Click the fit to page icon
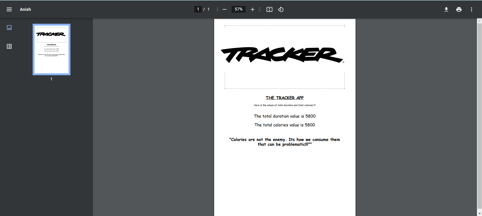The height and width of the screenshot is (216, 482). (269, 9)
